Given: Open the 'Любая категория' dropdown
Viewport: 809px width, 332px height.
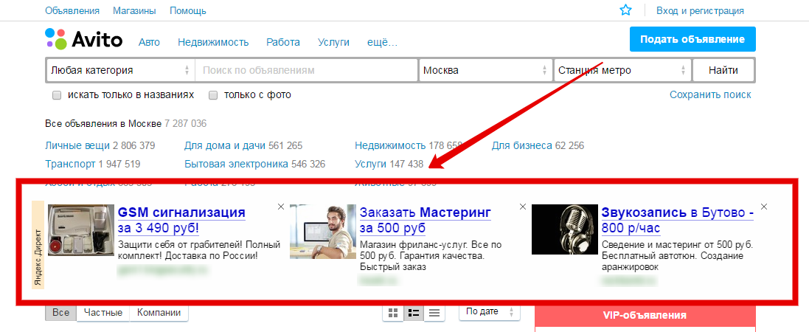Looking at the screenshot, I should tap(120, 70).
